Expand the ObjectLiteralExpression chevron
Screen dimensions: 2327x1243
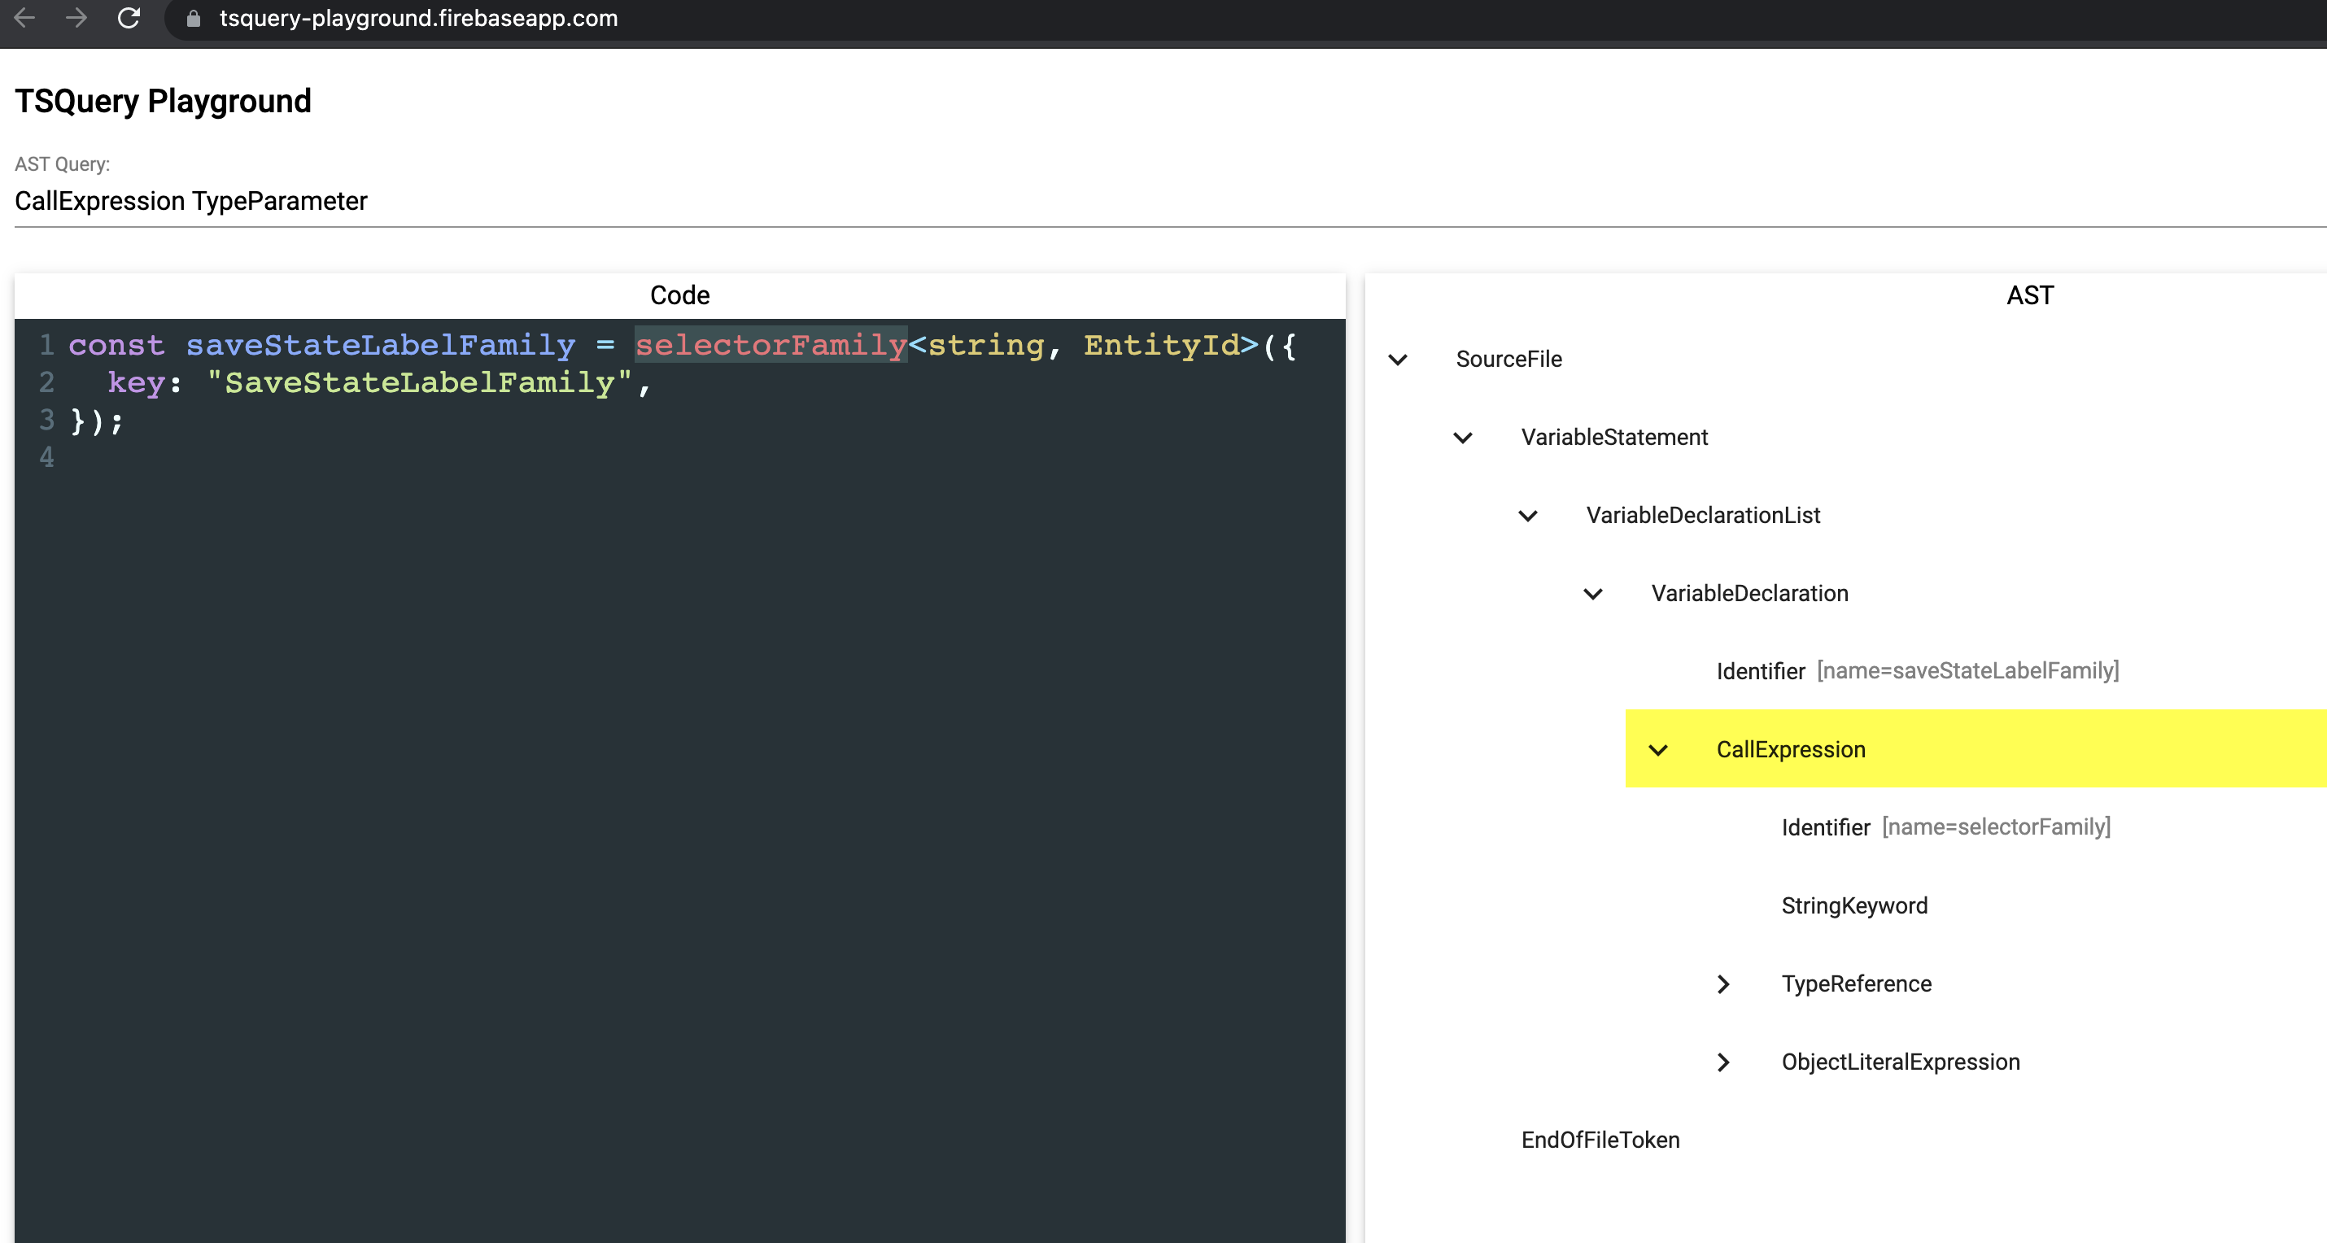[x=1722, y=1062]
